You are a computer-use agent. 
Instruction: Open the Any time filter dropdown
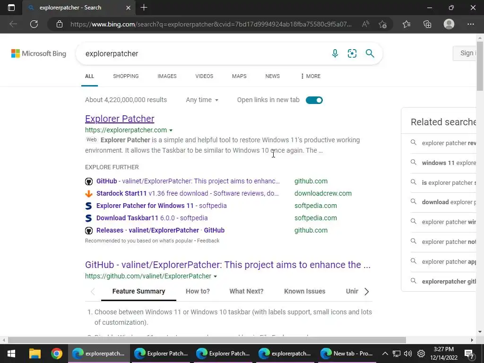[202, 100]
